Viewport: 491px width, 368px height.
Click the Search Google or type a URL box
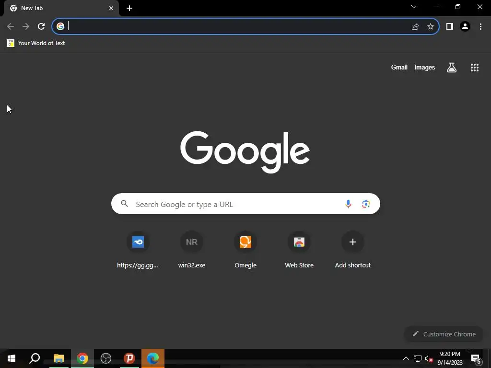(245, 204)
